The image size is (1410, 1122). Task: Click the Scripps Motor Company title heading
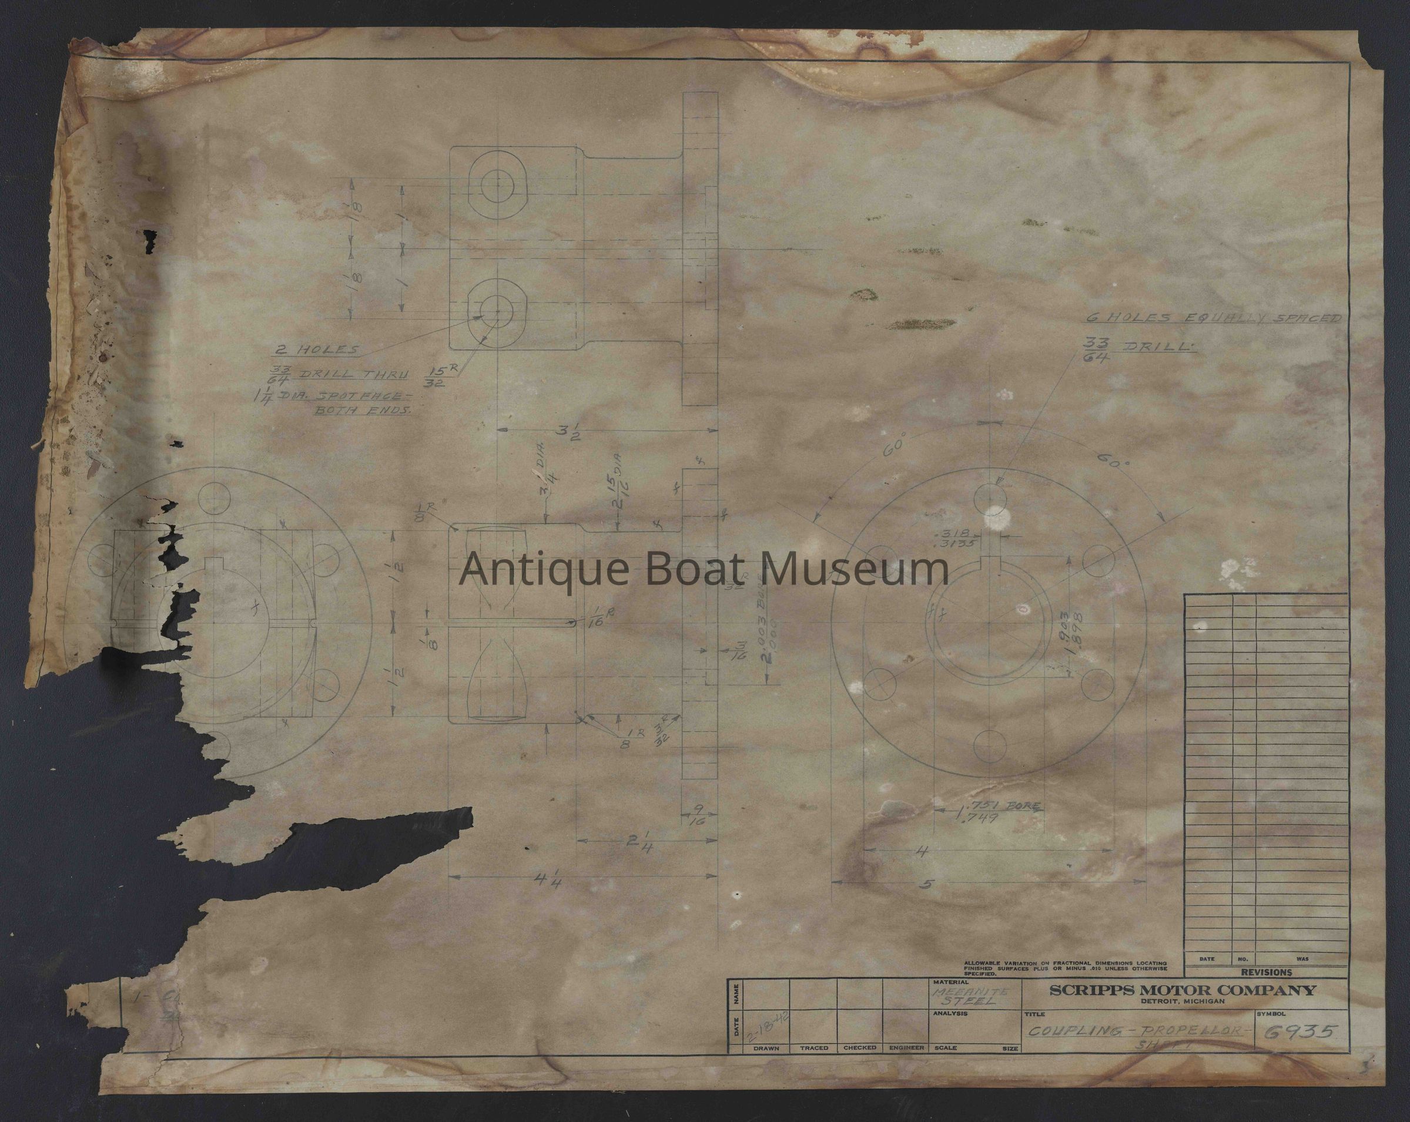[1183, 990]
